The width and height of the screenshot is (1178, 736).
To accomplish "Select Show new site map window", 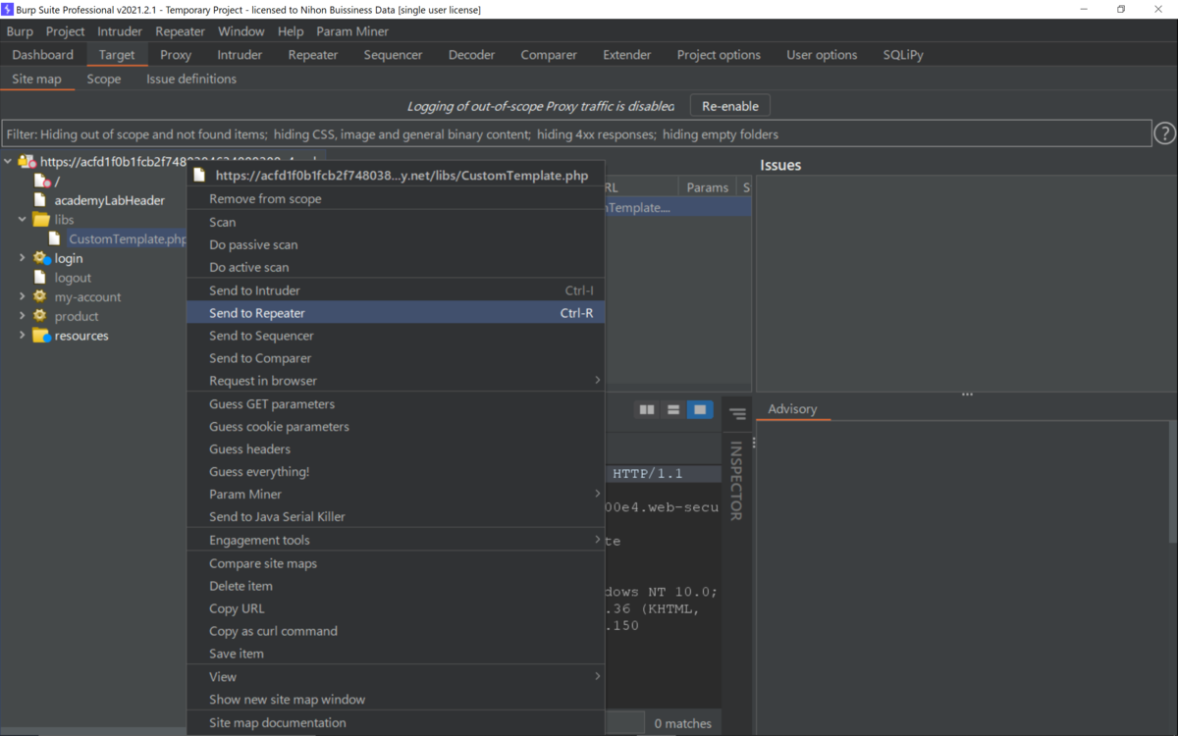I will [396, 700].
